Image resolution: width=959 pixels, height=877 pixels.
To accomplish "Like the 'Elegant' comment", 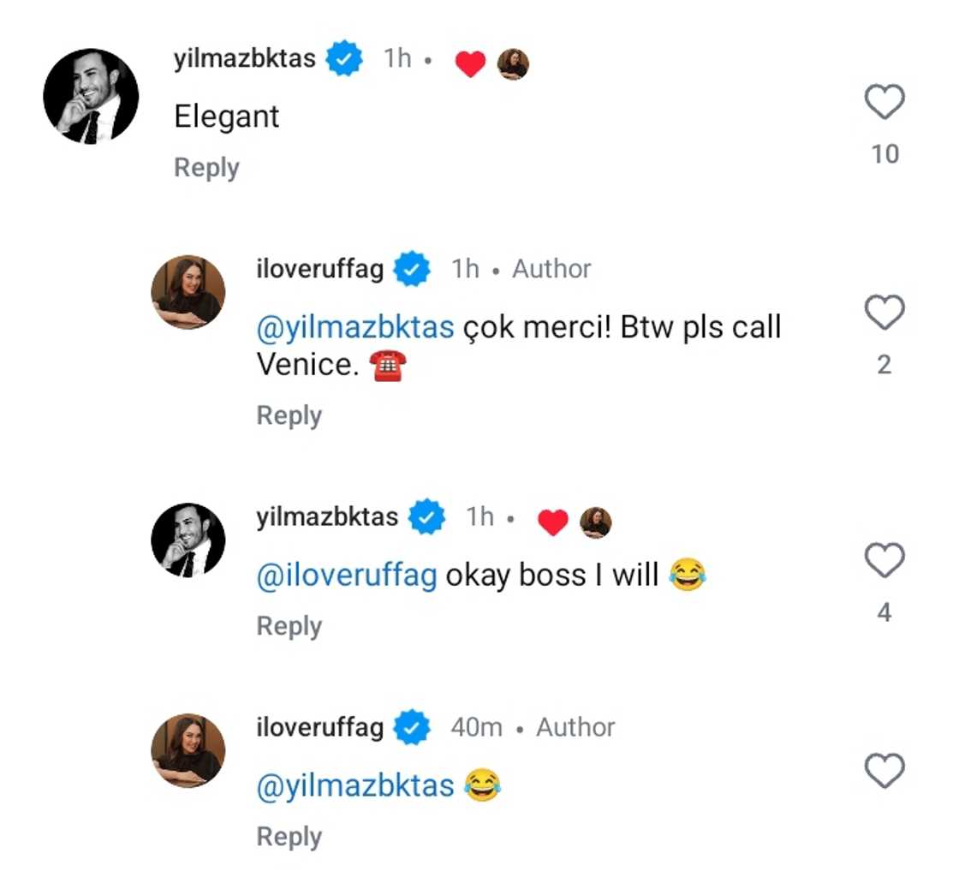I will [x=883, y=100].
